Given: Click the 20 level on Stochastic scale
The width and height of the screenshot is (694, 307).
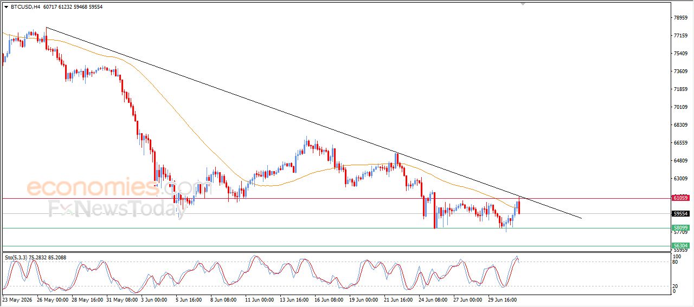Looking at the screenshot, I should (674, 286).
